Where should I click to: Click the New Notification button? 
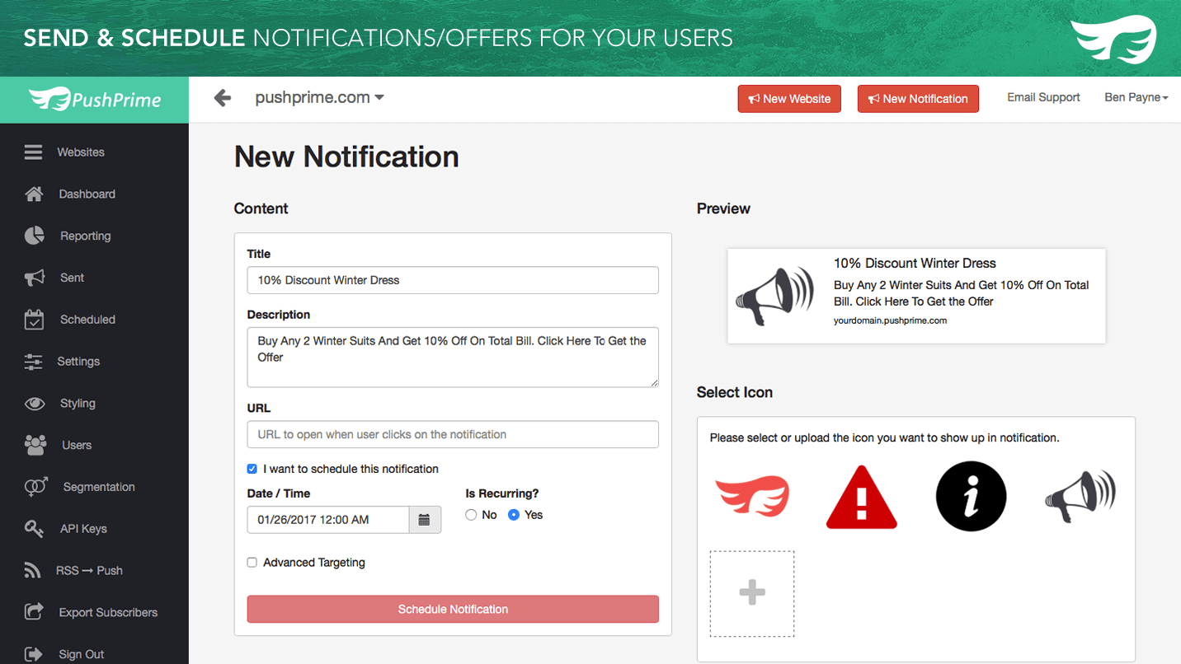tap(918, 99)
